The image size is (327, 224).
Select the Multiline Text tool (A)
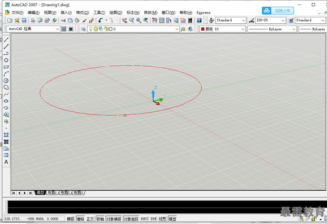click(6, 162)
